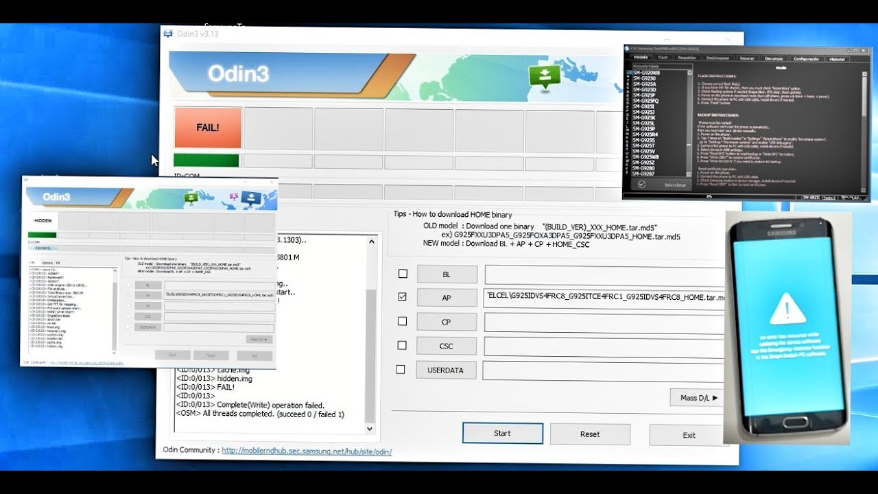Tick the BL checkbox in large Odin window

tap(403, 274)
